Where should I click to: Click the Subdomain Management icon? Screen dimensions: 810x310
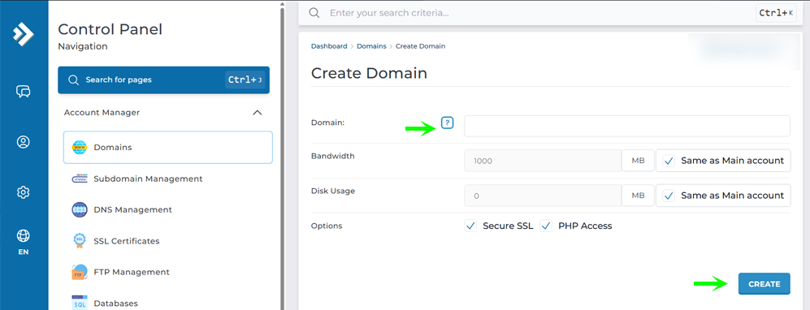[80, 179]
